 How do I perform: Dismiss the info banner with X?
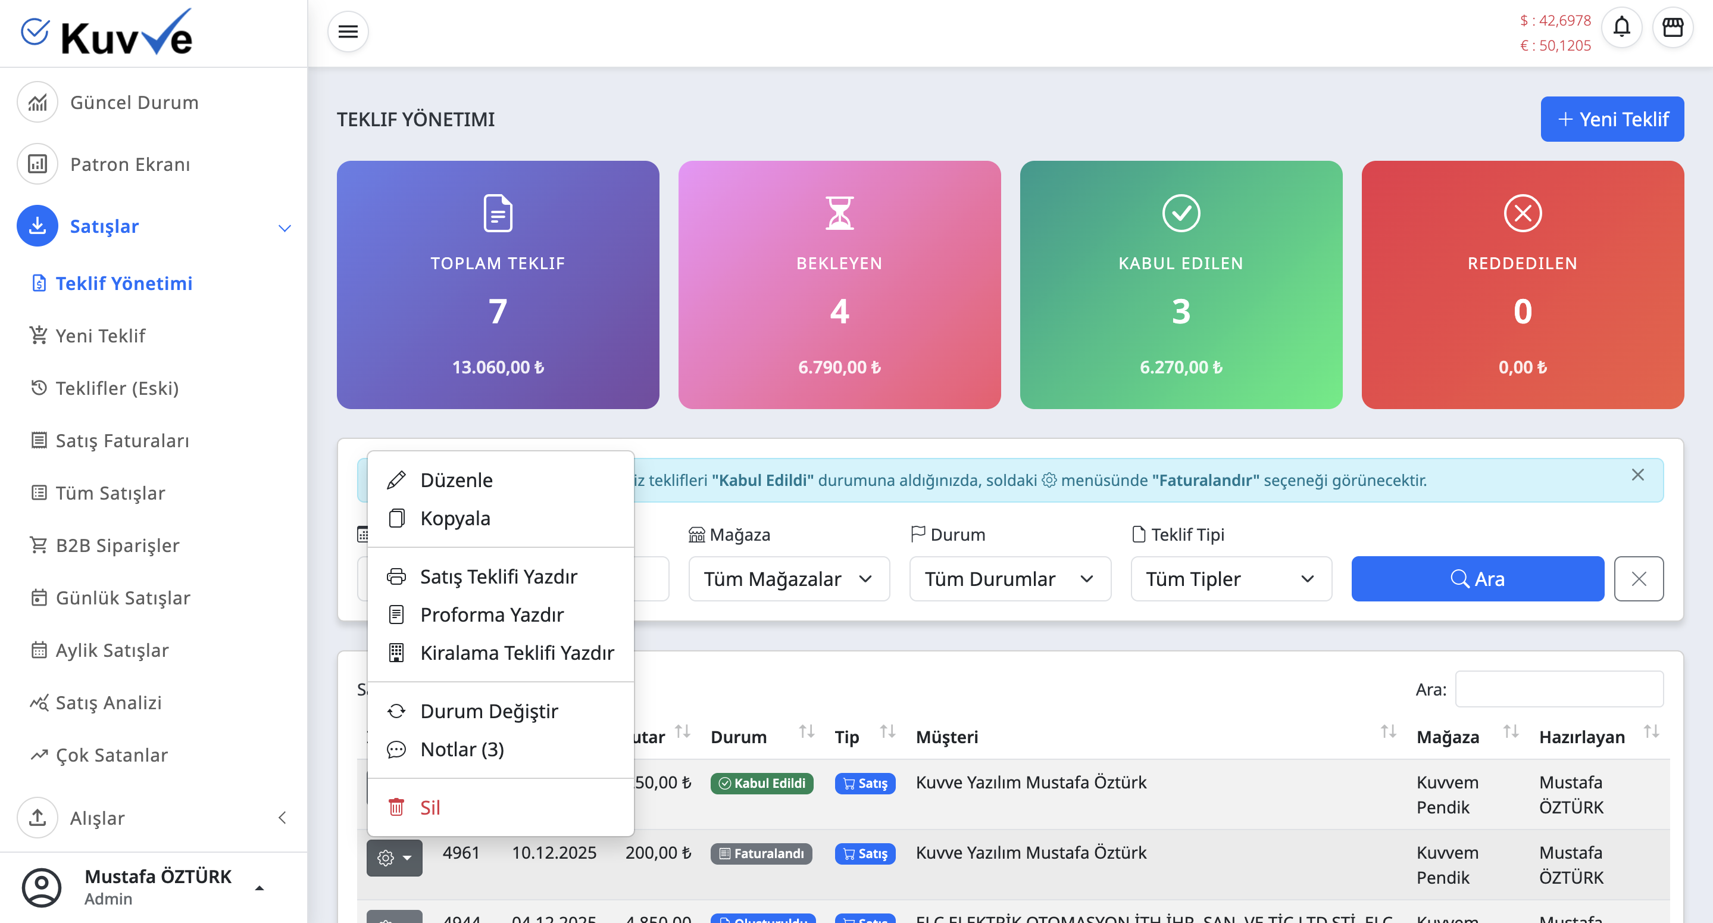[1637, 475]
